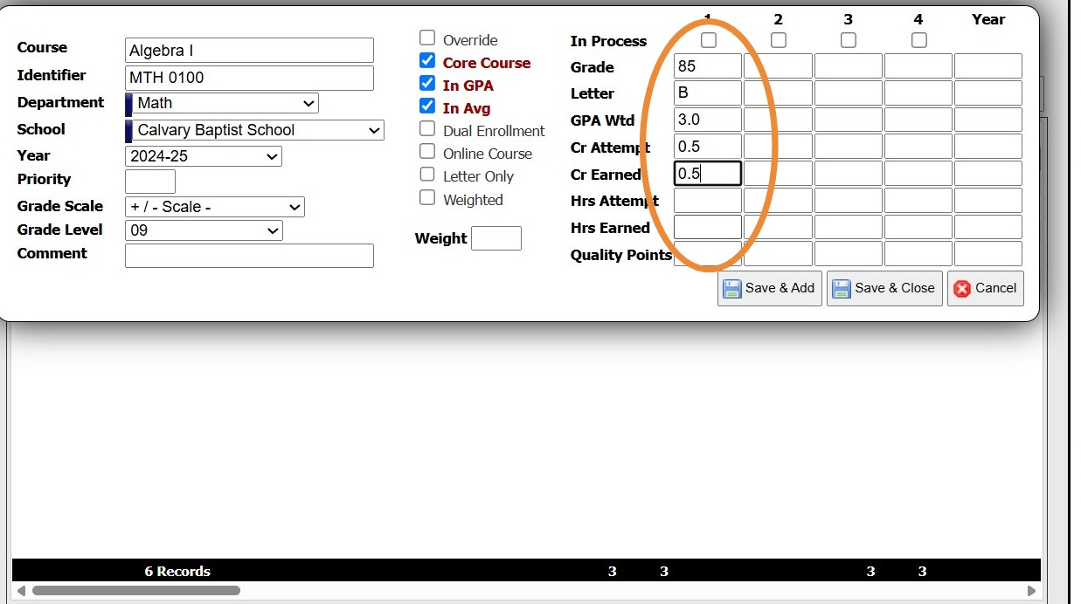The image size is (1081, 604).
Task: Uncheck the Core Course checkbox
Action: tap(427, 60)
